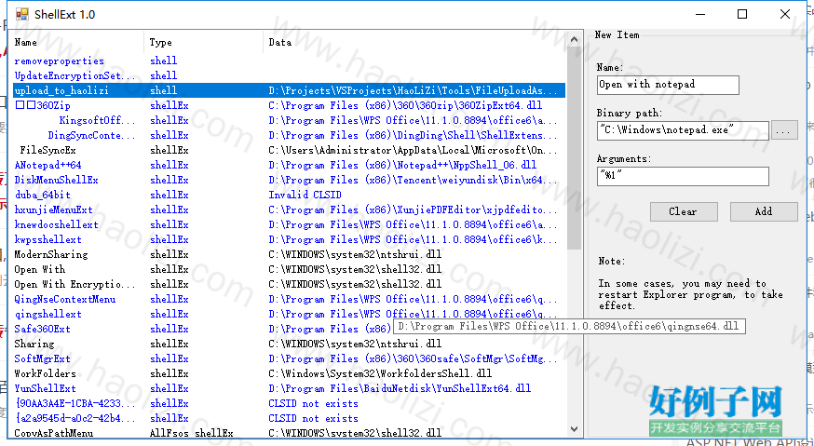Screen dimensions: 814x446
Task: Select the YunShellExt row
Action: click(x=287, y=388)
